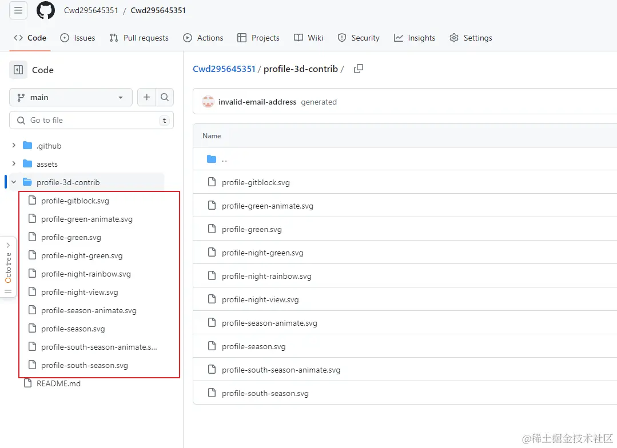
Task: Click the Name column header
Action: tap(212, 135)
